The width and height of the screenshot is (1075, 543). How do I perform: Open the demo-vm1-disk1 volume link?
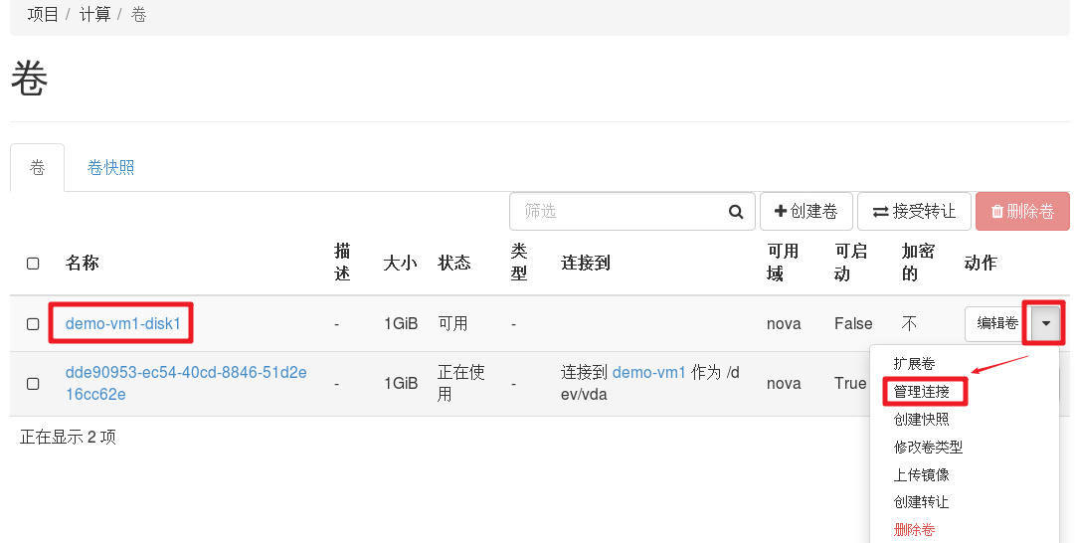tap(123, 324)
